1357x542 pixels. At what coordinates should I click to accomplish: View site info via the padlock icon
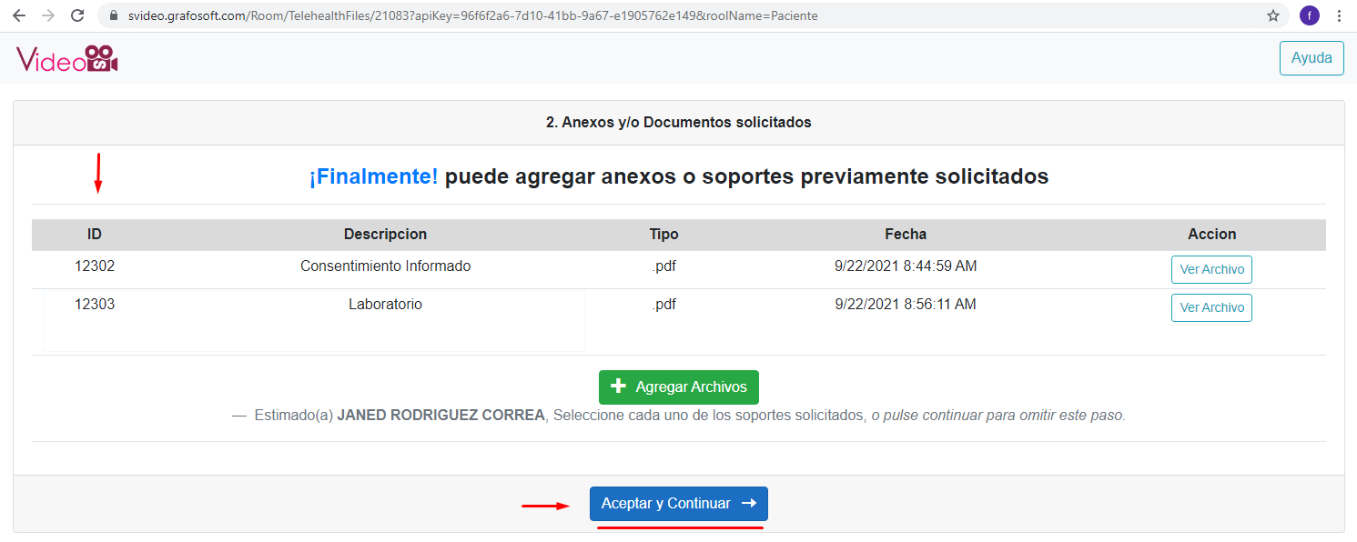tap(114, 15)
